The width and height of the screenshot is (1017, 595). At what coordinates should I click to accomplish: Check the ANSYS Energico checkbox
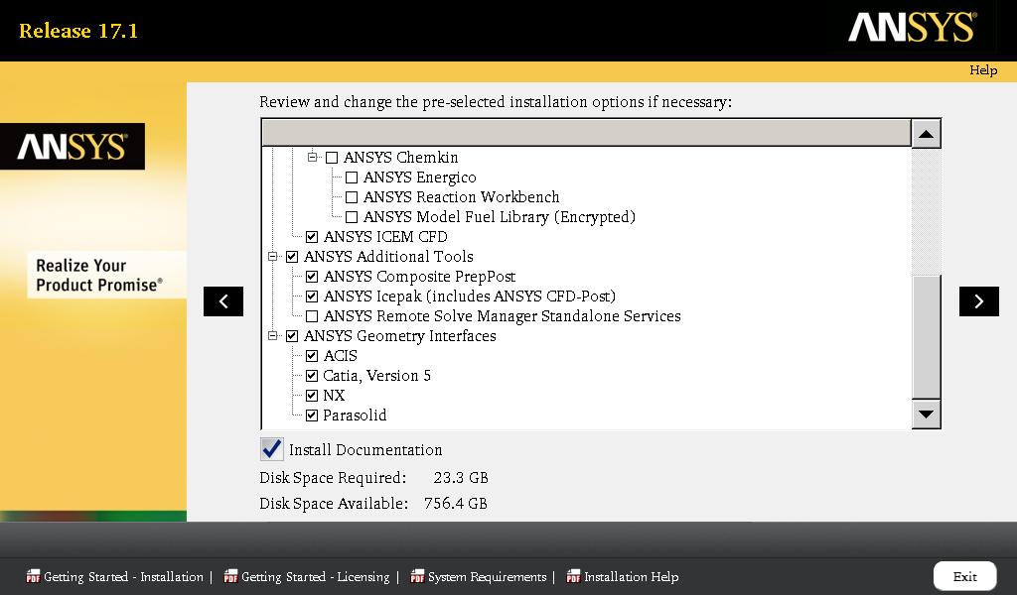pos(352,178)
